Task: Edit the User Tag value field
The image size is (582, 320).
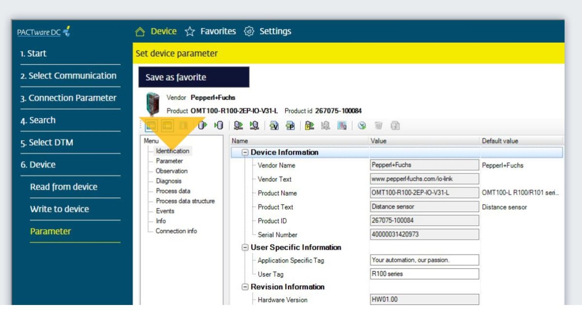Action: 423,273
